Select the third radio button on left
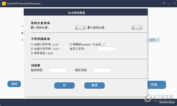This screenshot has width=177, height=106. (x=22, y=40)
